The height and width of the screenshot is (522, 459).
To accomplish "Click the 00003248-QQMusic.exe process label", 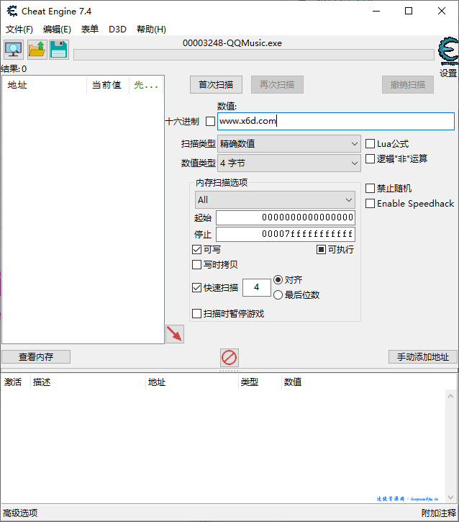I will pyautogui.click(x=232, y=43).
